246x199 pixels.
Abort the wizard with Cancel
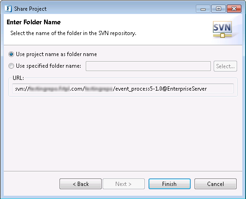[216, 184]
